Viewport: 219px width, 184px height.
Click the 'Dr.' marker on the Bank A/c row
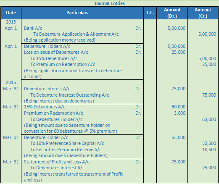(x=138, y=28)
